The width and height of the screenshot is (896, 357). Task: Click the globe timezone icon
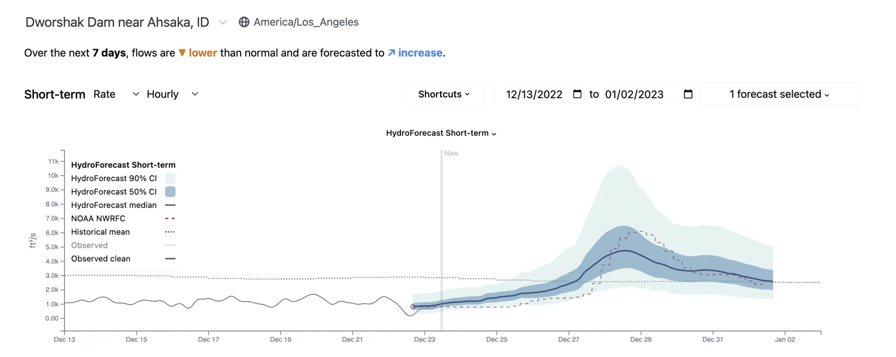tap(244, 22)
